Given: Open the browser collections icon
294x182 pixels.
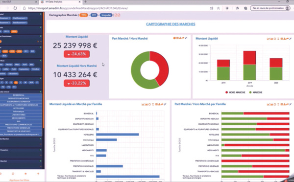Looking at the screenshot, I should 245,8.
